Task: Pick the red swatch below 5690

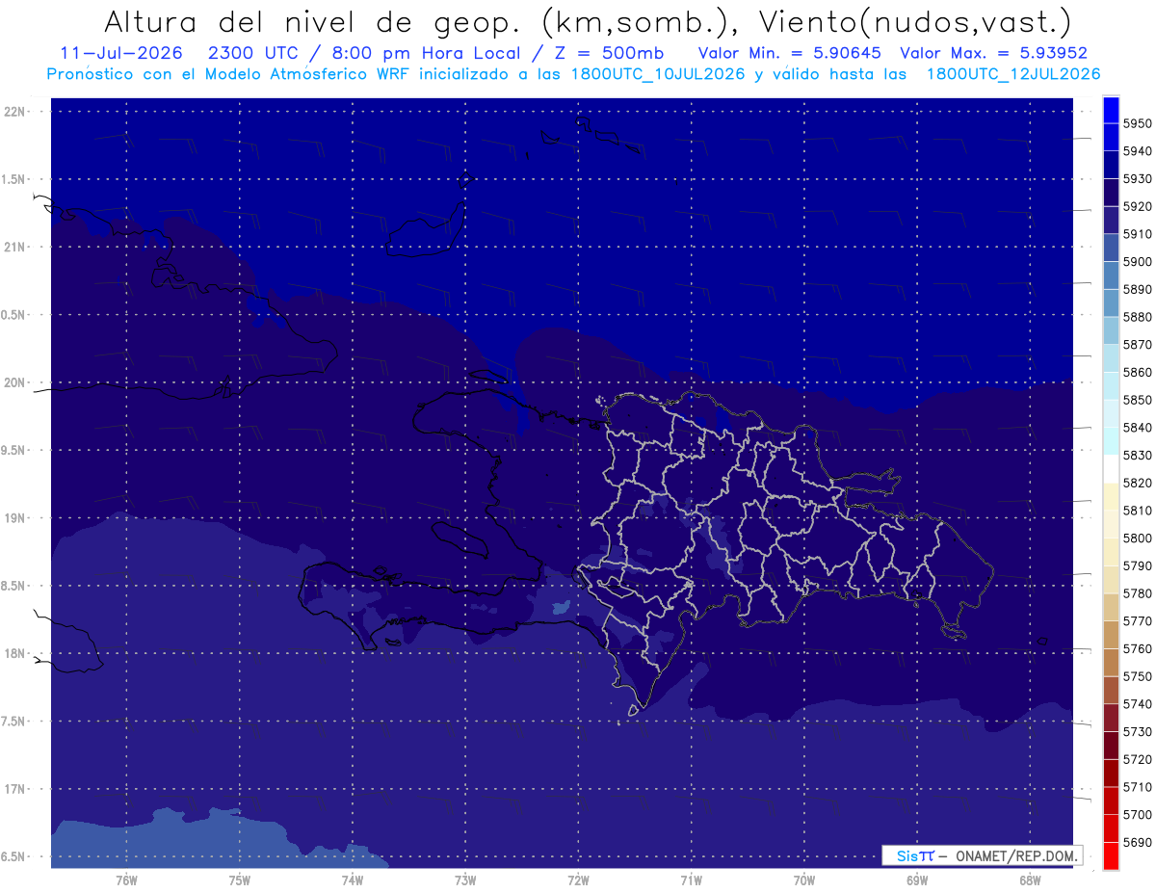Action: 1111,855
